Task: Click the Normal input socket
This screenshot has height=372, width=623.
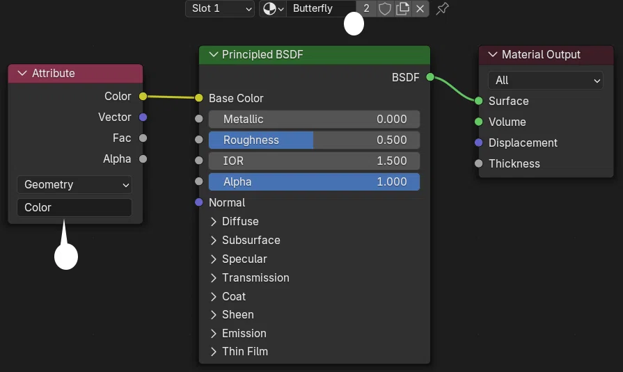Action: click(x=199, y=202)
